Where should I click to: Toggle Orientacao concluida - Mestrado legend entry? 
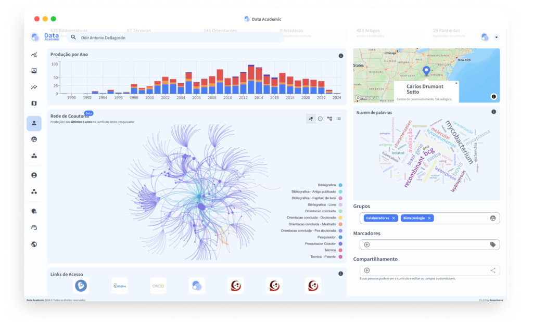click(x=315, y=224)
